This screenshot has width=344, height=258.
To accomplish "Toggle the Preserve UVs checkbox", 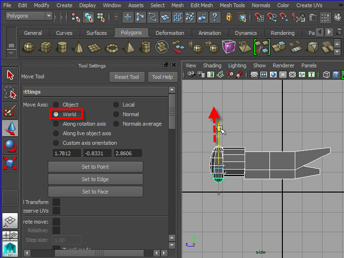I will coord(56,211).
